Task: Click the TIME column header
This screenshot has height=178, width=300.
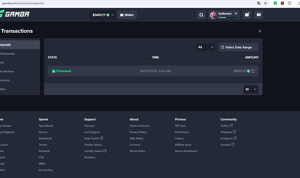Action: pyautogui.click(x=155, y=57)
